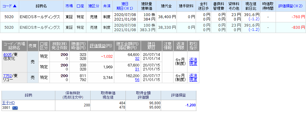Click the 保有株数 (売却注文中) header
Viewport: 306px width, 117px height.
point(73,95)
